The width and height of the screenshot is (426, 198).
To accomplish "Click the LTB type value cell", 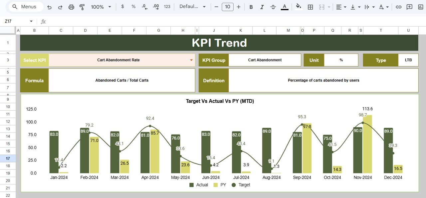I will click(x=408, y=60).
